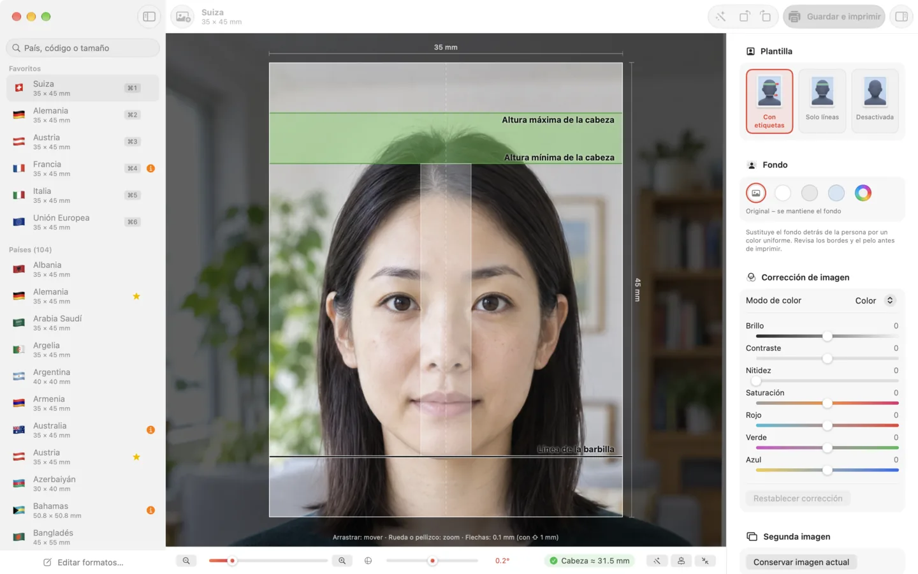Image resolution: width=918 pixels, height=574 pixels.
Task: Click the zoom in magnifier icon
Action: tap(342, 561)
